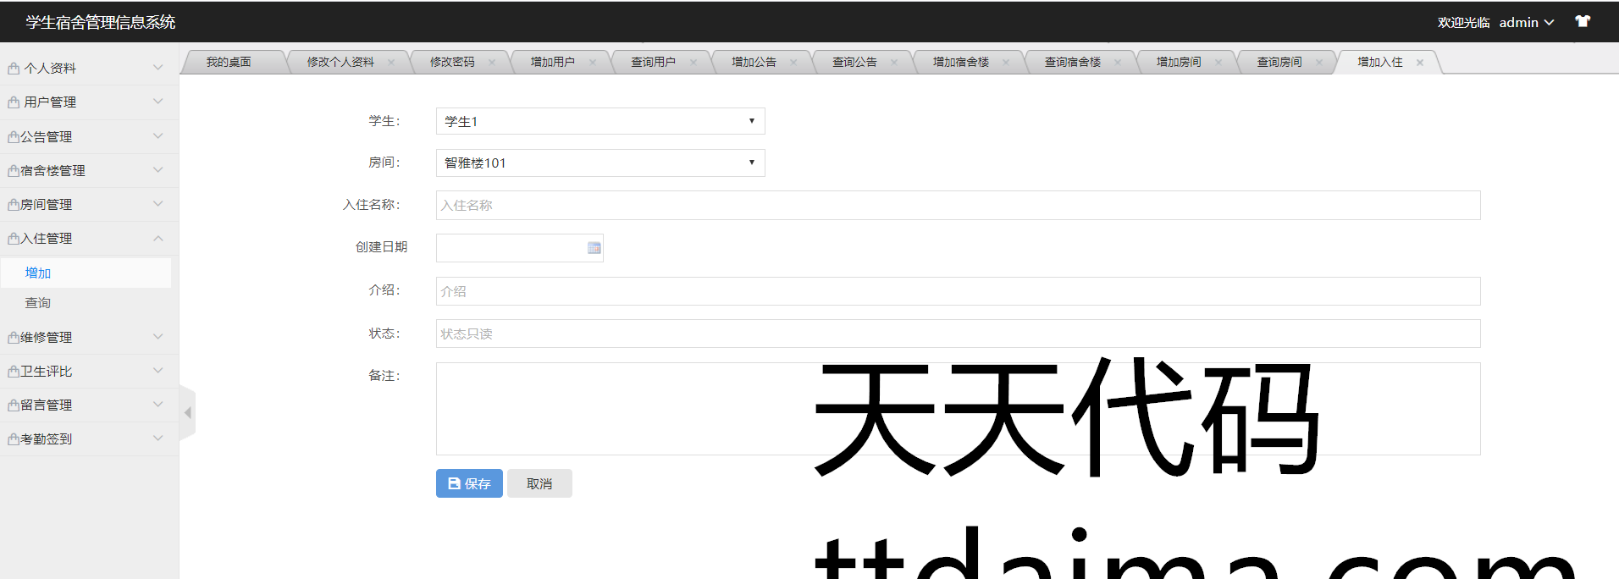Switch to the 我的桌面 tab

coord(229,63)
